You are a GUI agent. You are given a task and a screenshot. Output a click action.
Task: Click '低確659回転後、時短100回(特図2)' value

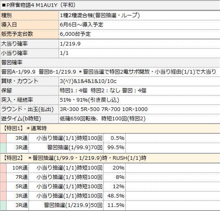click(102, 119)
